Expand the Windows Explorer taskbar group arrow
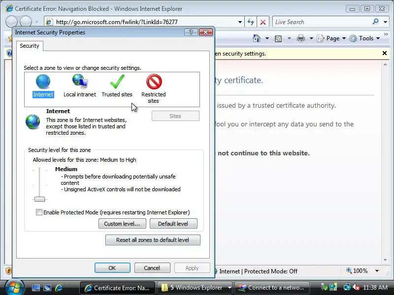This screenshot has height=295, width=394. 230,288
